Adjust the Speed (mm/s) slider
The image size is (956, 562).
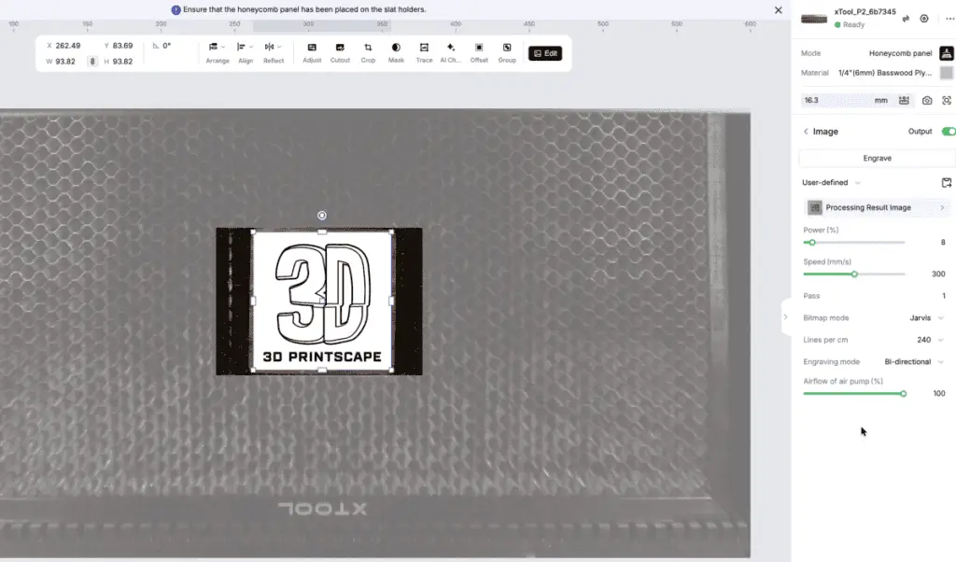pyautogui.click(x=854, y=274)
